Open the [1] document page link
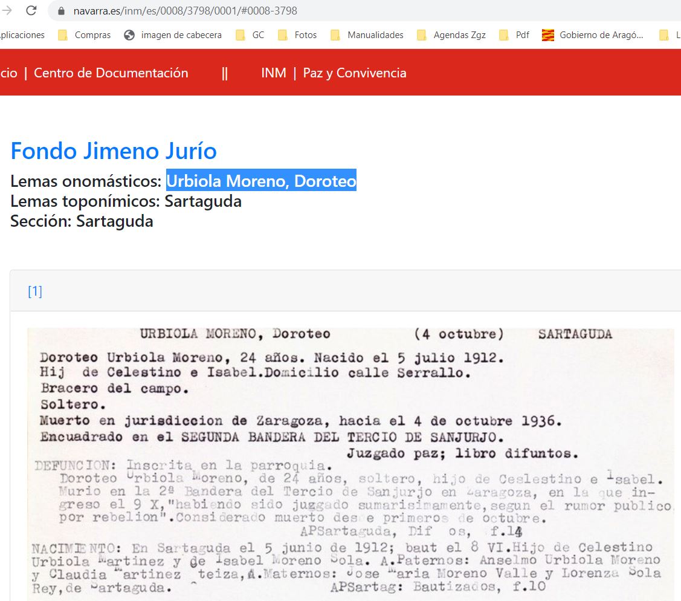681x601 pixels. (35, 291)
